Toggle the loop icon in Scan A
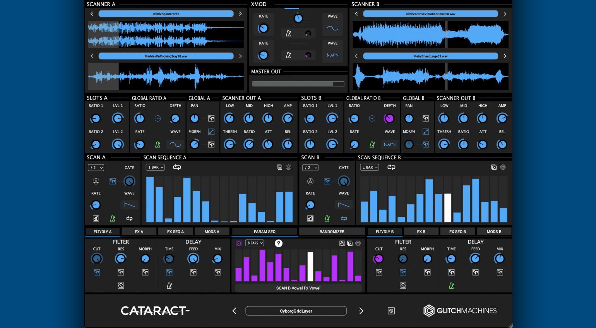596x328 pixels. tap(129, 218)
